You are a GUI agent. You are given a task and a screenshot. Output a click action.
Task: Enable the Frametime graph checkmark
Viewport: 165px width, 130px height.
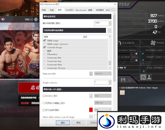tap(45, 54)
